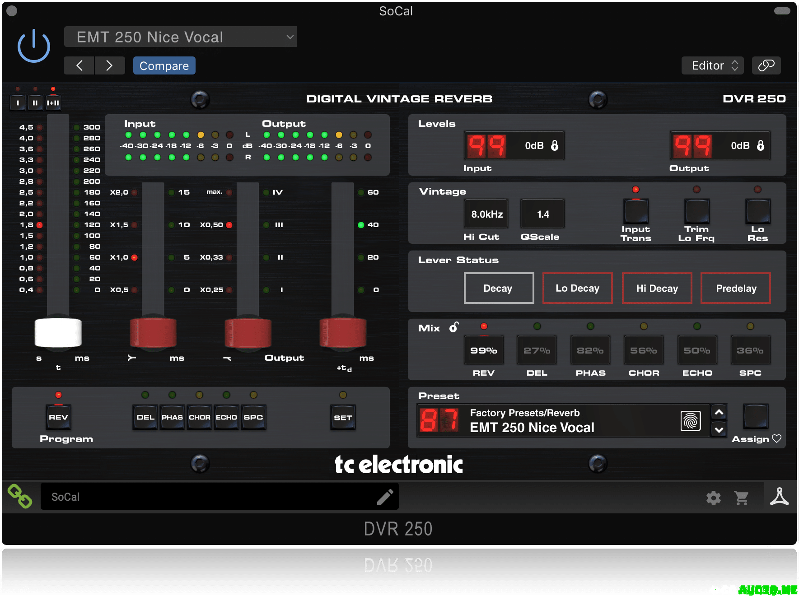Open the fingerprint signature preset icon
The height and width of the screenshot is (596, 799).
tap(691, 421)
